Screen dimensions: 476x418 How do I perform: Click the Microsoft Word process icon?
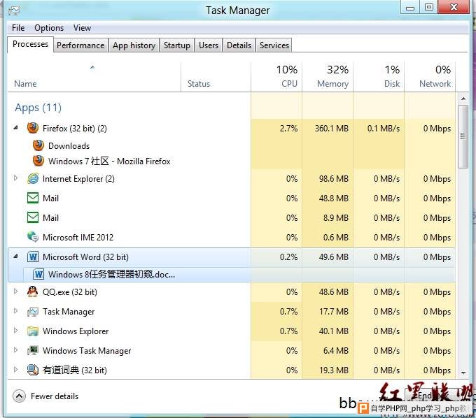(x=32, y=257)
